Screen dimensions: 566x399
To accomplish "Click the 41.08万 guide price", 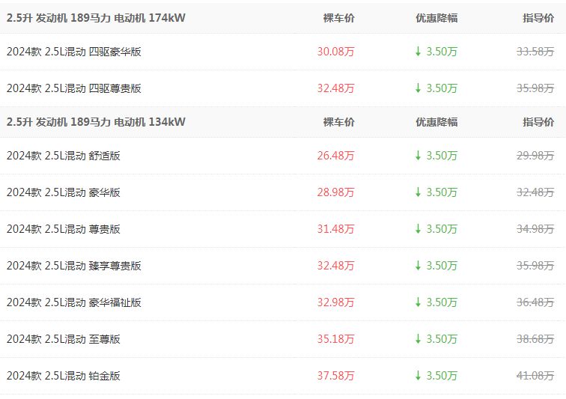I will point(535,376).
